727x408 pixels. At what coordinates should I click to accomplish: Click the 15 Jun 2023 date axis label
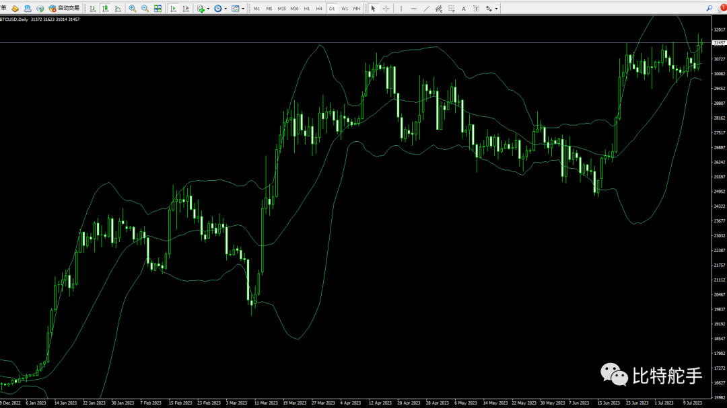[609, 403]
